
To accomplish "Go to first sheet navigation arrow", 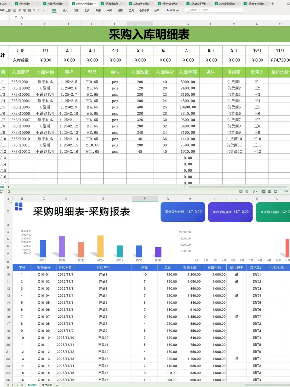I will point(8,385).
